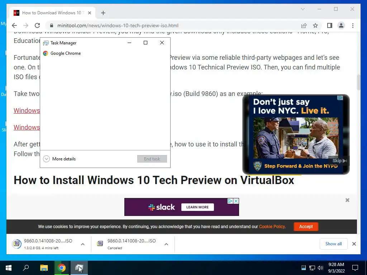Go back in Chrome history
Screen dimensions: 367x275
coord(14,25)
